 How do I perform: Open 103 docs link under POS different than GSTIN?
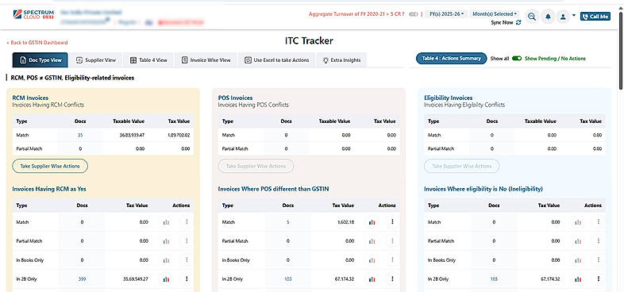click(x=287, y=279)
